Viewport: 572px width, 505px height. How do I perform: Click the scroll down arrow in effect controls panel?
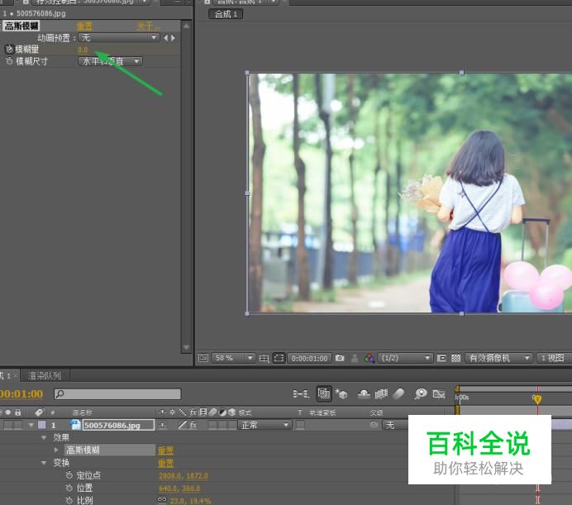(186, 347)
